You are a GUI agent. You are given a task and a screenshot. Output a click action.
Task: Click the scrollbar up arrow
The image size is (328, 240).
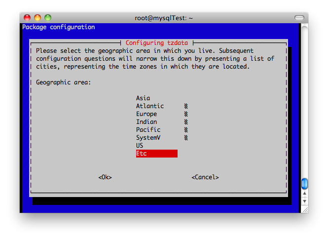point(305,193)
